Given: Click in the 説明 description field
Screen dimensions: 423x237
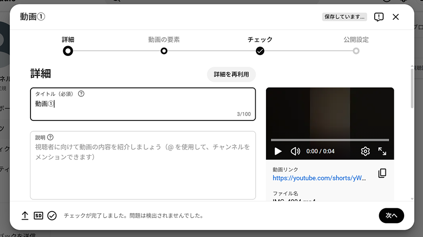Looking at the screenshot, I should pos(143,174).
